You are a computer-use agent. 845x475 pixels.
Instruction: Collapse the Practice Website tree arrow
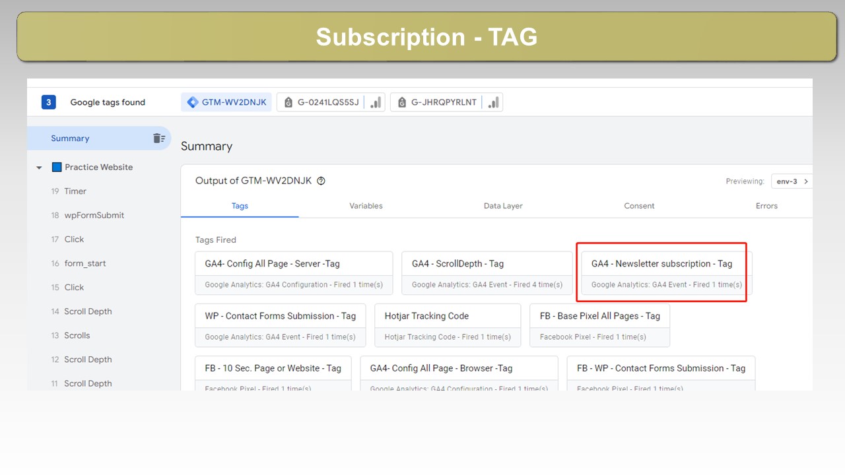pyautogui.click(x=39, y=168)
